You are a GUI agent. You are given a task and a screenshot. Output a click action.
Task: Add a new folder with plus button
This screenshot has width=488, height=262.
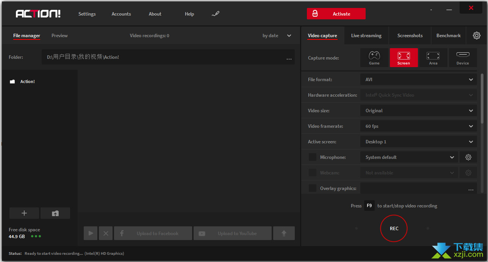tap(24, 213)
